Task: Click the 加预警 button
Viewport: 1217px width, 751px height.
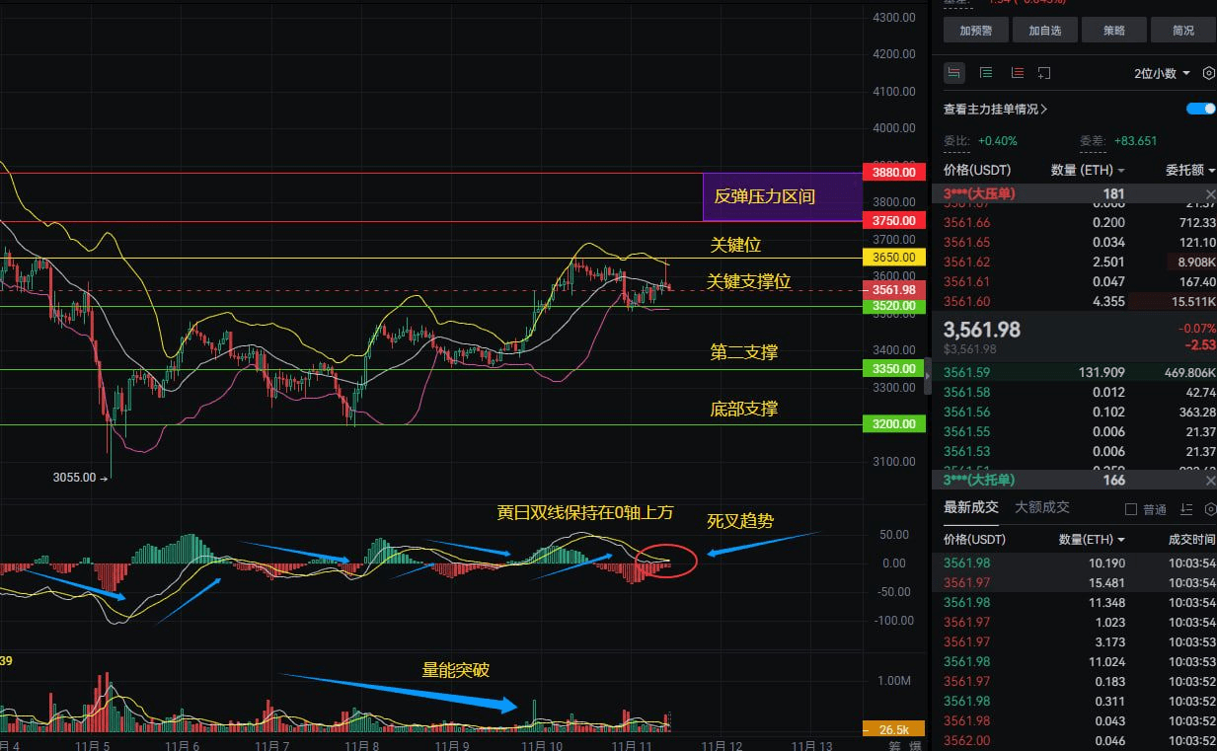Action: click(x=976, y=30)
